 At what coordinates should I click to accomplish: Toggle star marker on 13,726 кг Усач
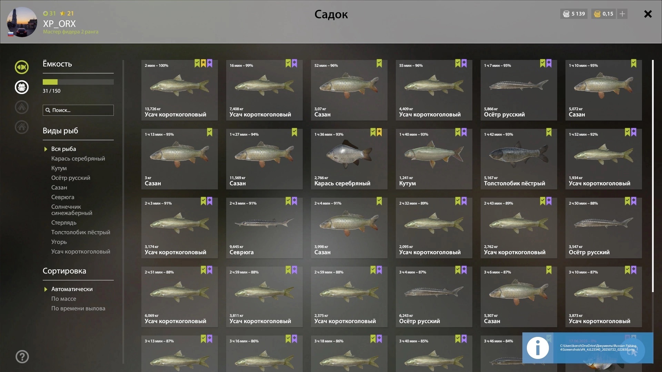point(203,63)
